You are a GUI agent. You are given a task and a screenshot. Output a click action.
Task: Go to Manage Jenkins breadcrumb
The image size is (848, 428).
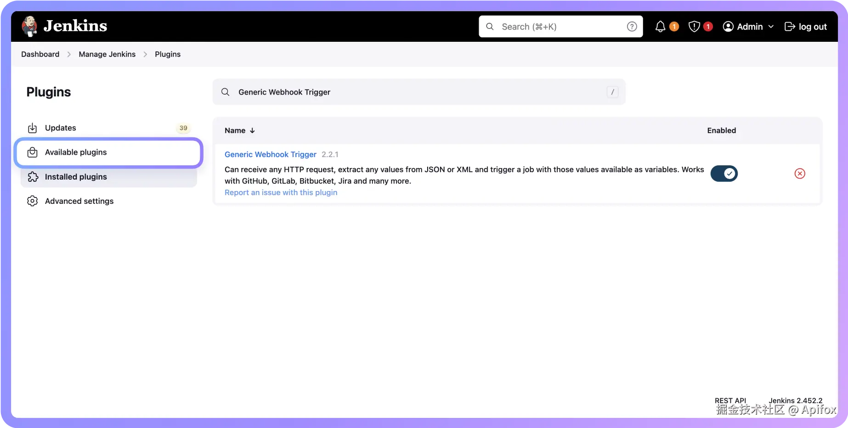point(107,54)
